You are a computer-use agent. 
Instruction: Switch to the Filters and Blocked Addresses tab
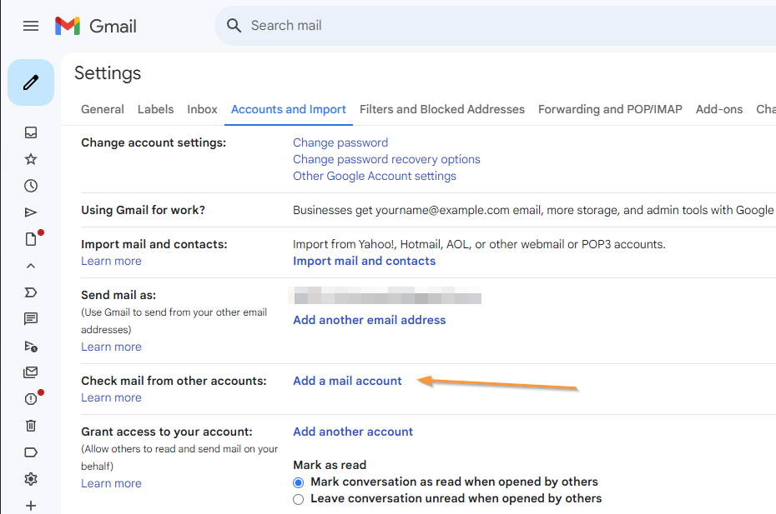tap(442, 109)
